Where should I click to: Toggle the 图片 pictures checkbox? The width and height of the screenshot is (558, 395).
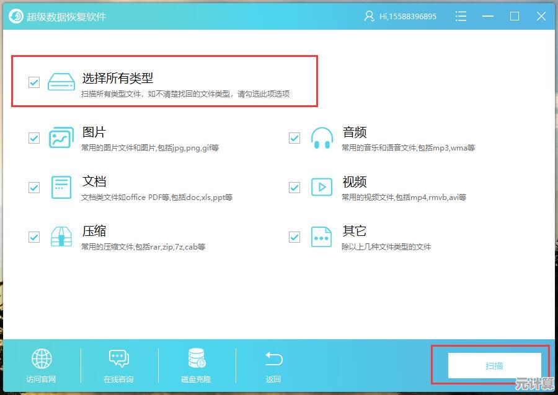point(34,138)
